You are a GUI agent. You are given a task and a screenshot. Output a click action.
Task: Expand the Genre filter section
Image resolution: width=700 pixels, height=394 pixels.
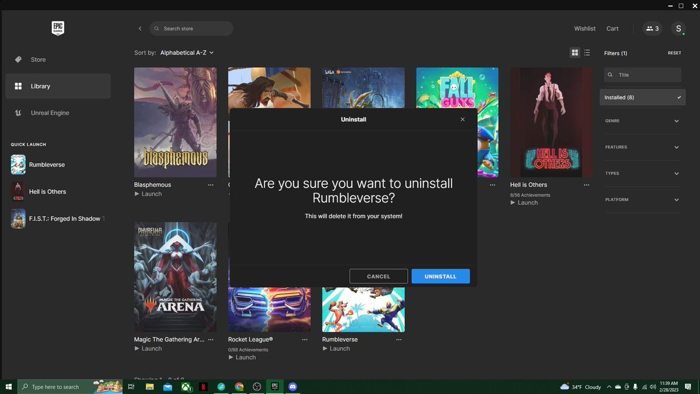[x=642, y=121]
